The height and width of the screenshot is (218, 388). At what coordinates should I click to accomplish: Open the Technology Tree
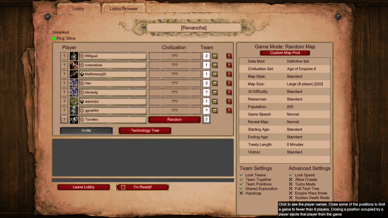tap(145, 130)
